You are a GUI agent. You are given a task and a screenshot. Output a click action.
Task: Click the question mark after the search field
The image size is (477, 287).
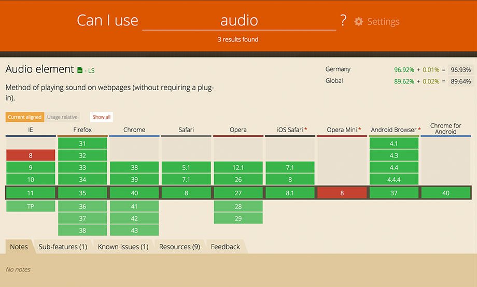[x=343, y=20]
